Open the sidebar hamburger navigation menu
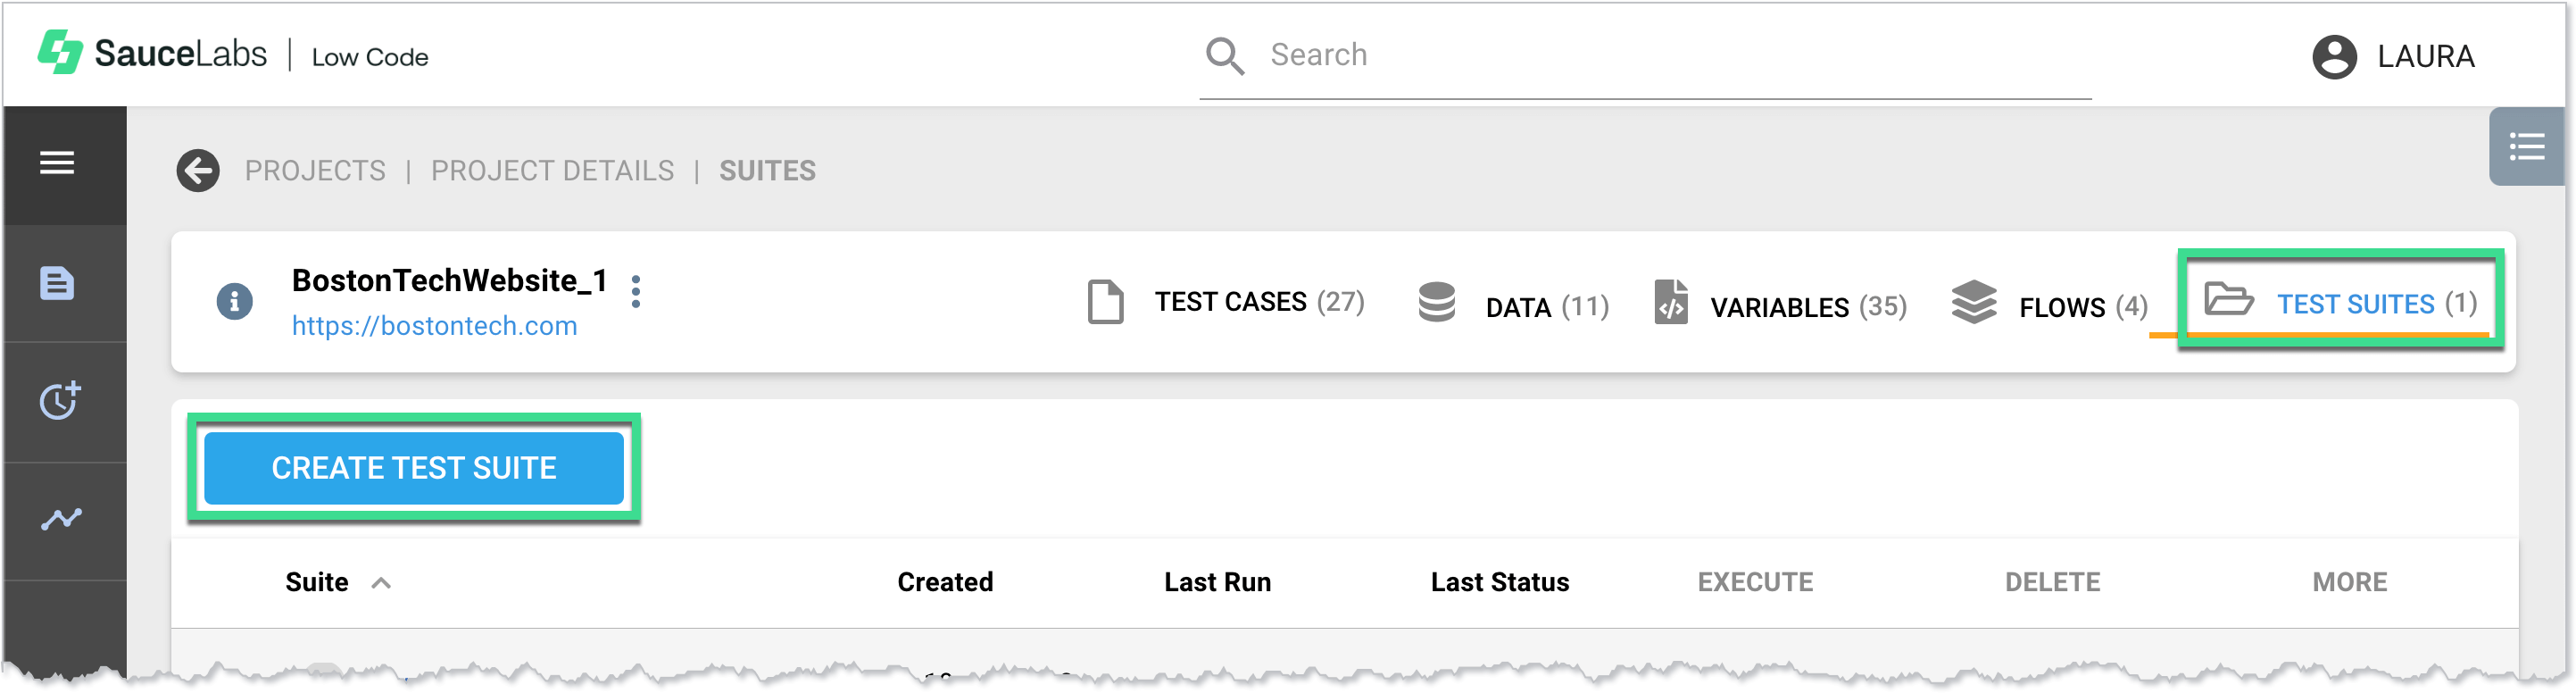This screenshot has height=693, width=2576. (x=57, y=164)
